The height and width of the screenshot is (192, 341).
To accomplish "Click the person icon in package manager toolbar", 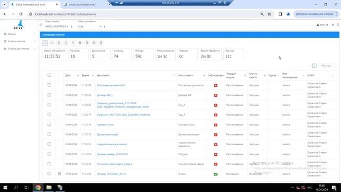I will pyautogui.click(x=73, y=43).
